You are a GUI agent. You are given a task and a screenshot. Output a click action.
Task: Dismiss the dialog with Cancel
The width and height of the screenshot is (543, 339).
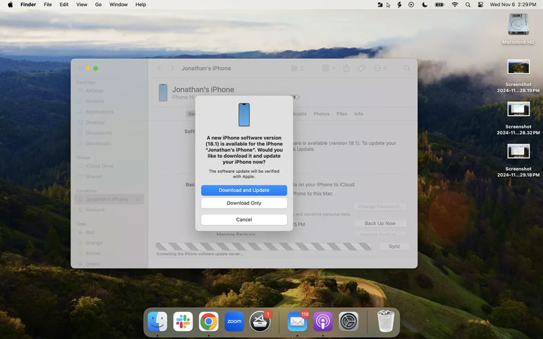point(244,220)
